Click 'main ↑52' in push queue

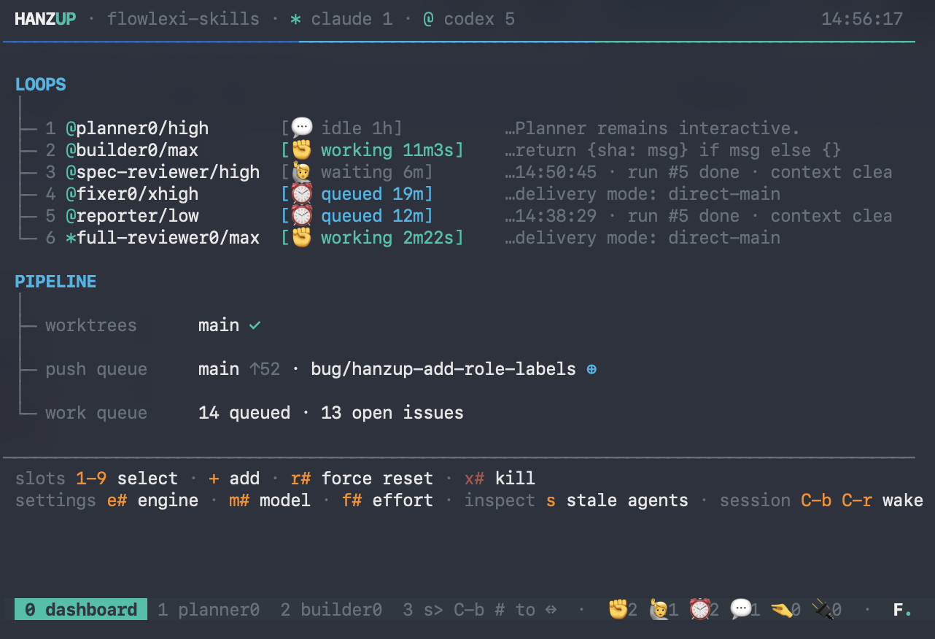click(239, 369)
